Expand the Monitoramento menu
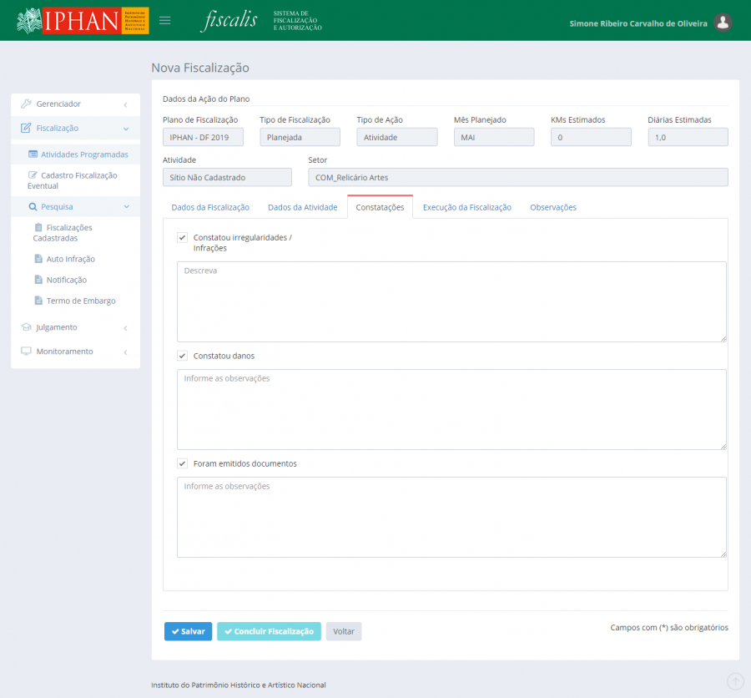Image resolution: width=751 pixels, height=698 pixels. 75,352
